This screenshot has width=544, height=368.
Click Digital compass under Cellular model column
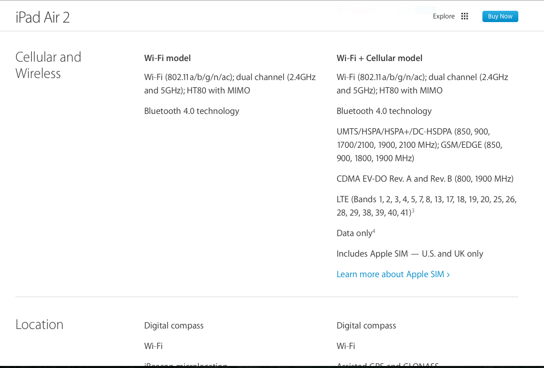coord(366,326)
